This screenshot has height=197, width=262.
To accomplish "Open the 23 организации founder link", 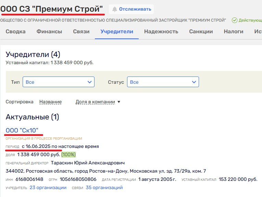I will click(48, 188).
